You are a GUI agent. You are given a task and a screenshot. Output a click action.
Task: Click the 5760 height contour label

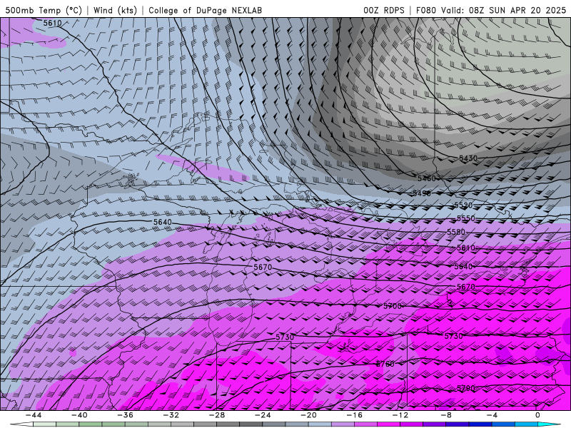pos(385,364)
